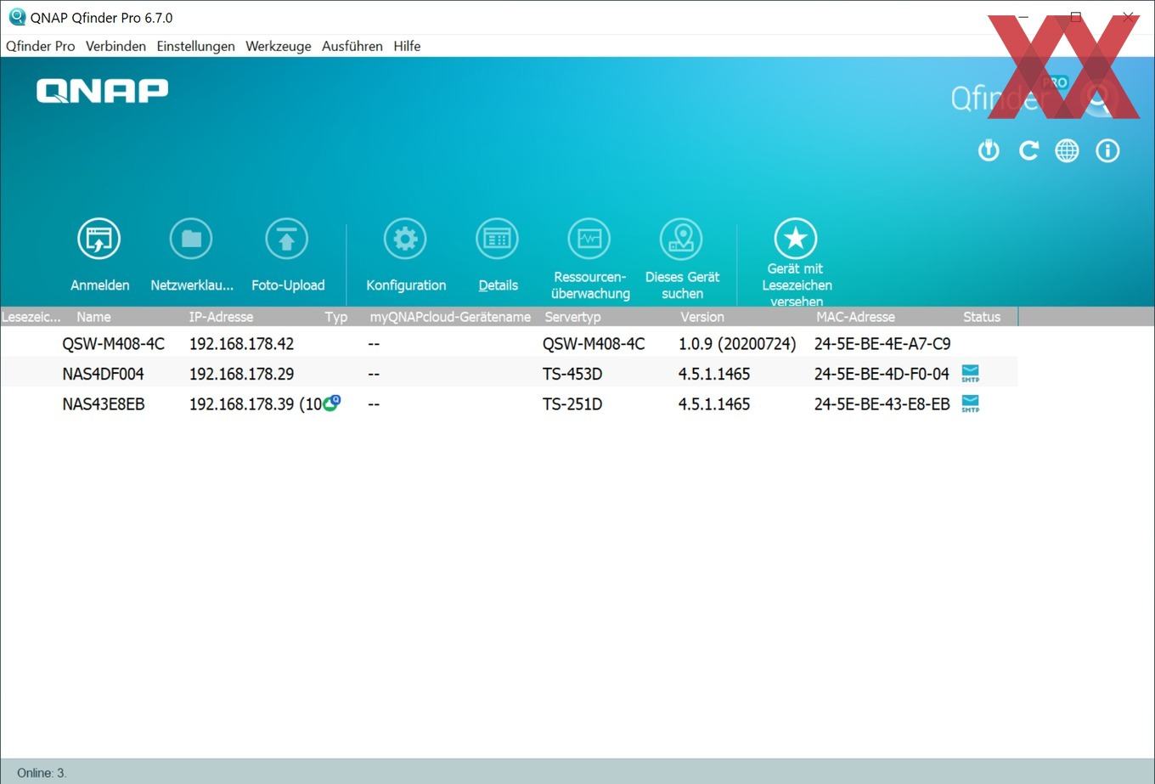
Task: Open the Verbinden menu
Action: coord(115,46)
